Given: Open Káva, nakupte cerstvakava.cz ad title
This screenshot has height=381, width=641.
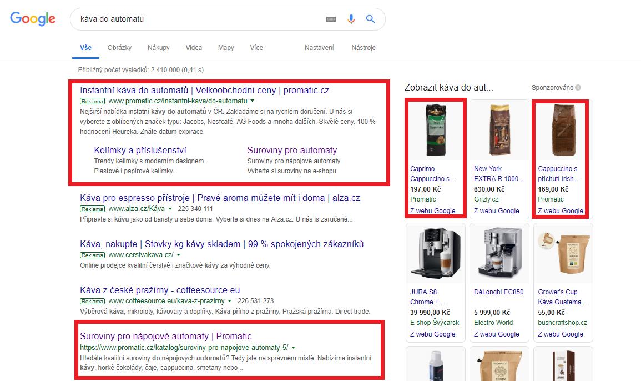Looking at the screenshot, I should pyautogui.click(x=221, y=244).
